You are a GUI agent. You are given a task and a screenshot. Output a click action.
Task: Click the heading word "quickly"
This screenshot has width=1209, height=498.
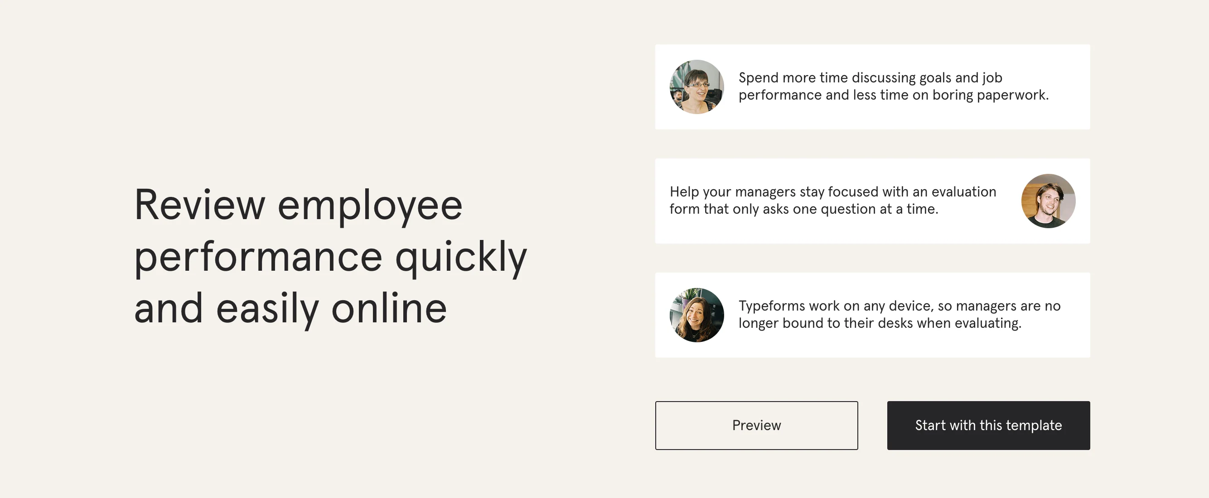point(461,258)
